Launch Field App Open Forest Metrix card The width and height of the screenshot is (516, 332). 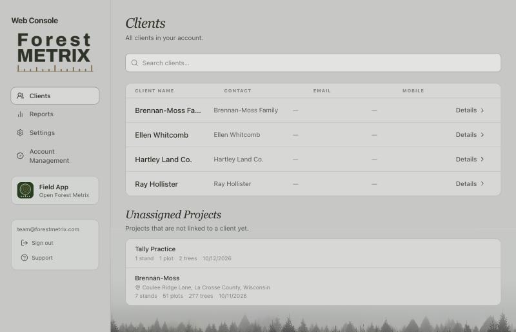55,191
